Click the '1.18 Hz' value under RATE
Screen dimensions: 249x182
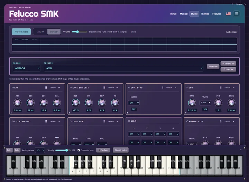point(192,110)
